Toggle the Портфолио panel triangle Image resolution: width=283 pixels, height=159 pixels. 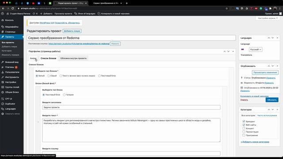[233, 51]
